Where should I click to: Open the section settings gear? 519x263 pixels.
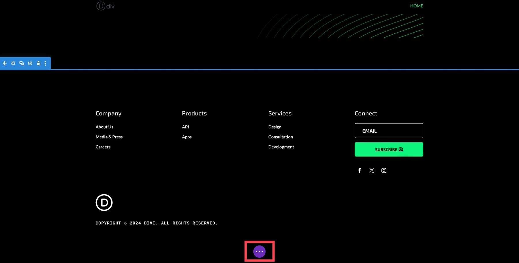(13, 63)
